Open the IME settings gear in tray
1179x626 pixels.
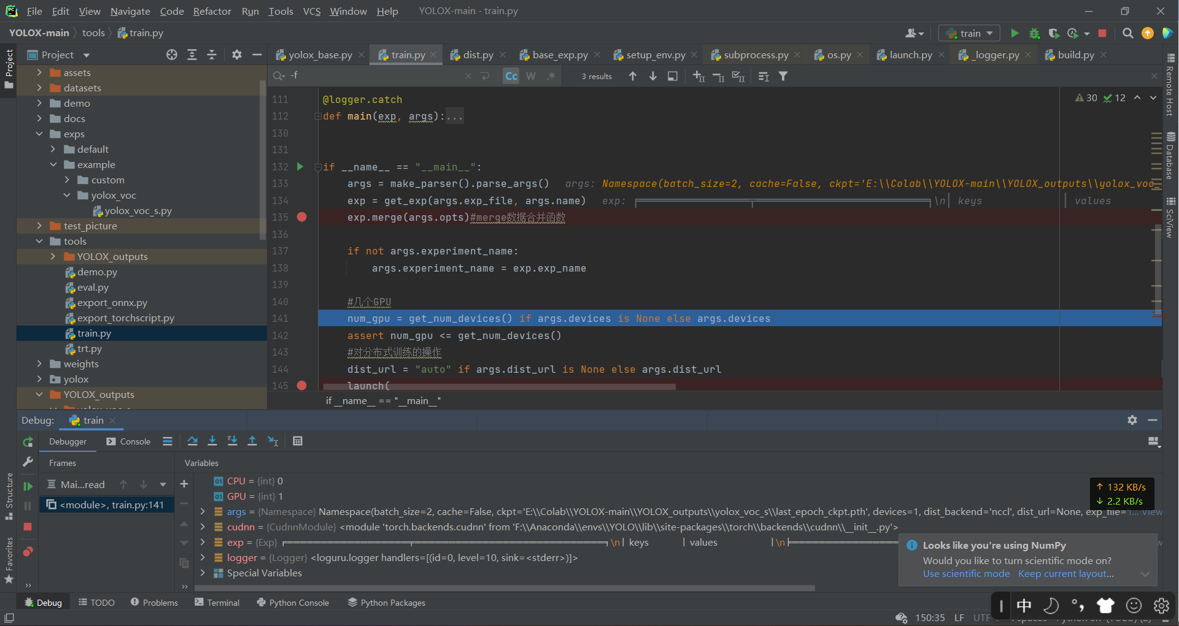pyautogui.click(x=1161, y=606)
